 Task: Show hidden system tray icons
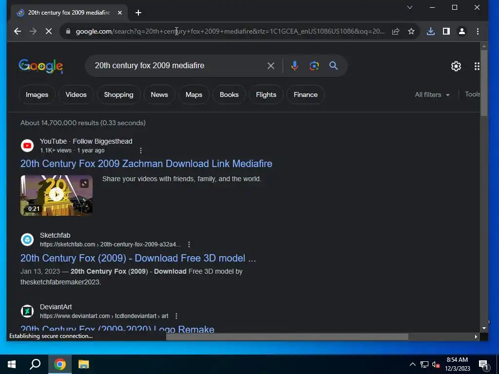pyautogui.click(x=412, y=364)
